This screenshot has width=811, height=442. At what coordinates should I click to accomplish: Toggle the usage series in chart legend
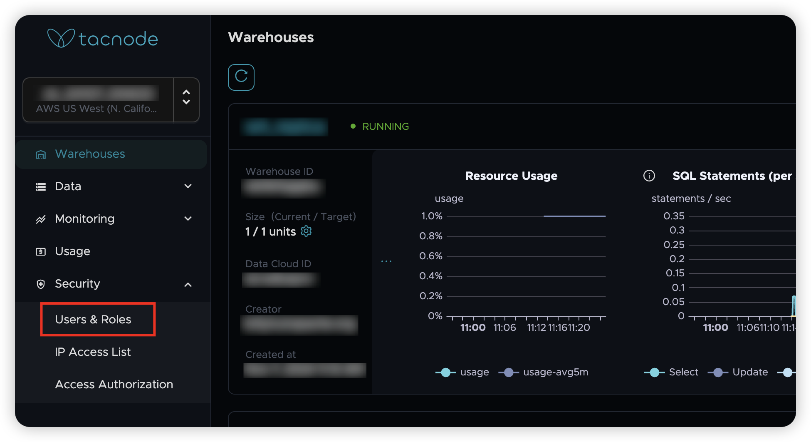[x=462, y=372]
